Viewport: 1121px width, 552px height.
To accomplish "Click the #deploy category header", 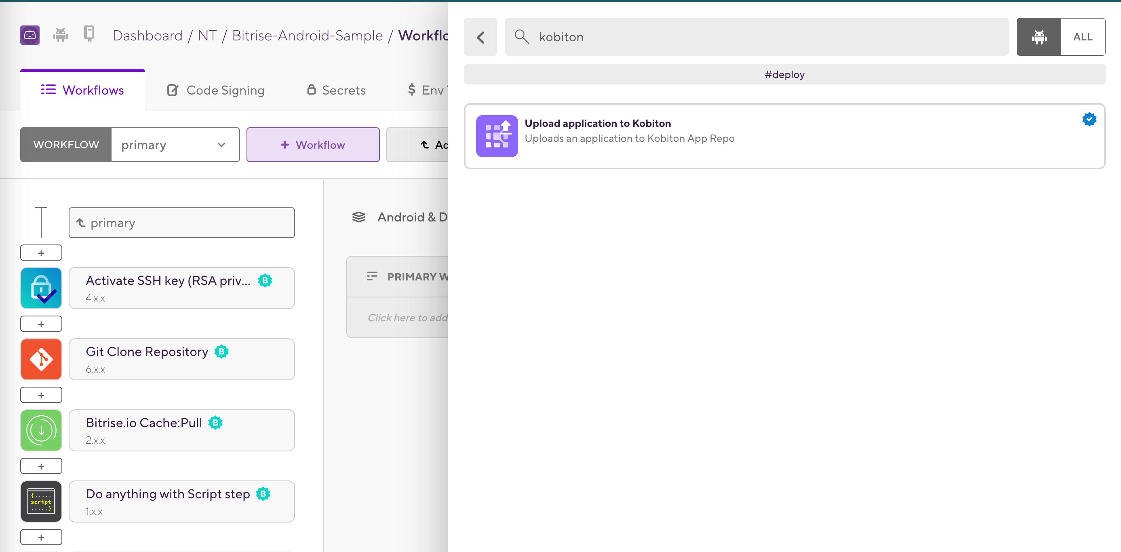I will tap(785, 74).
